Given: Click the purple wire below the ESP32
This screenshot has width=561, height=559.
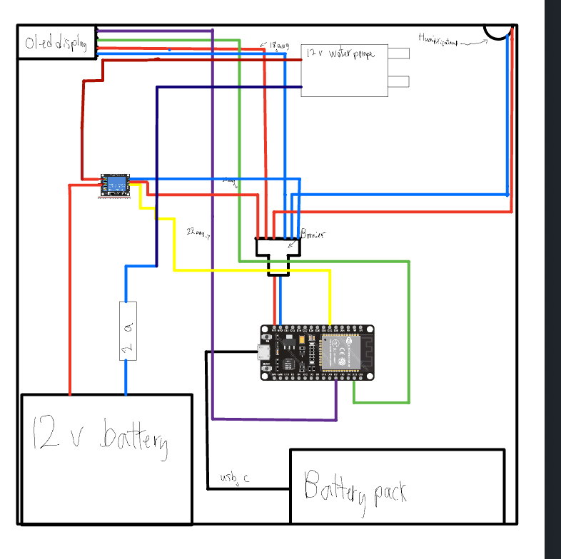Looking at the screenshot, I should [x=275, y=419].
